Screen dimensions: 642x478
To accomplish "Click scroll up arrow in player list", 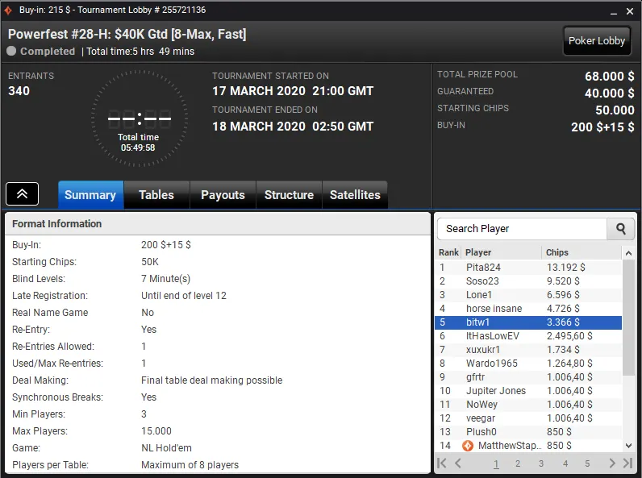I will coord(628,253).
